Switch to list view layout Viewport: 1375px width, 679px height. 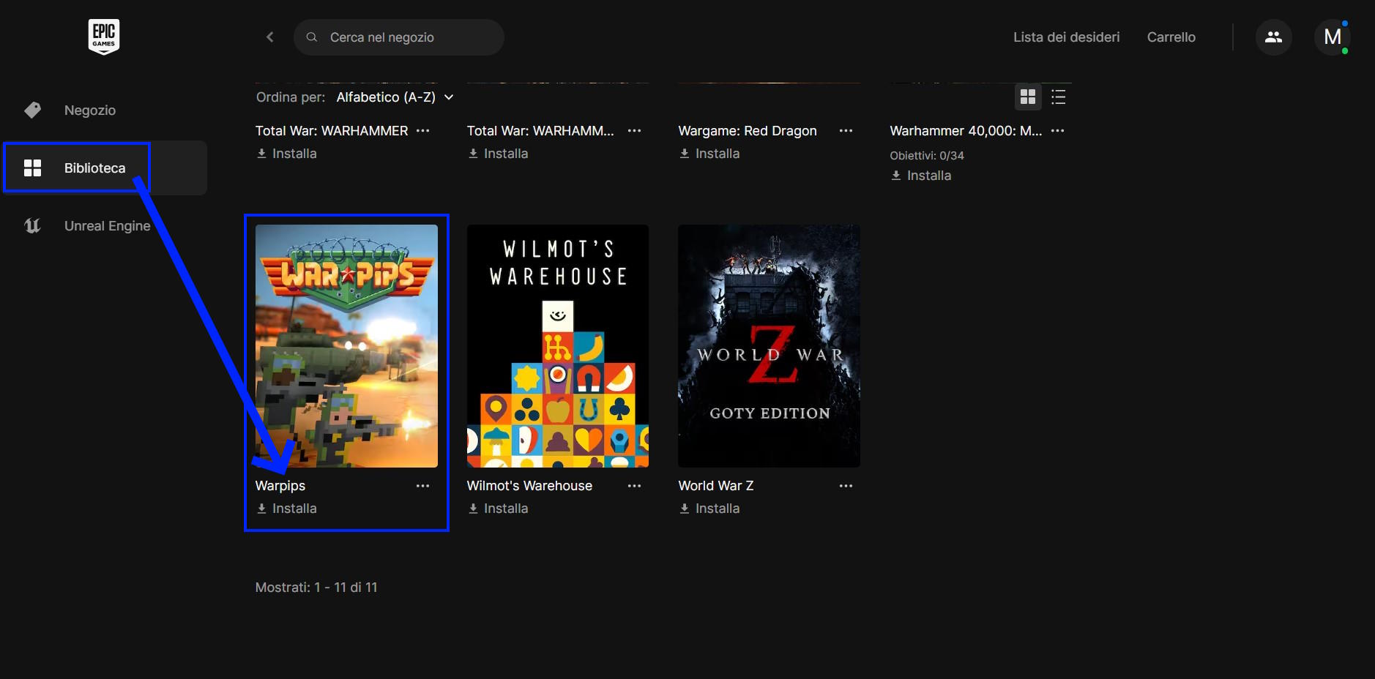[x=1058, y=97]
